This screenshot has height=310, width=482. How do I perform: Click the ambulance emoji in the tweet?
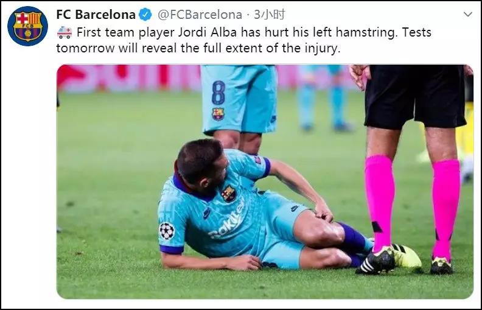pos(65,32)
